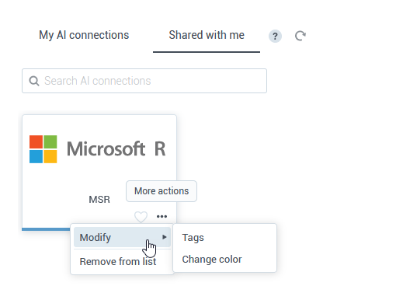Click the underline beneath Shared with me
396x307 pixels.
(x=207, y=52)
